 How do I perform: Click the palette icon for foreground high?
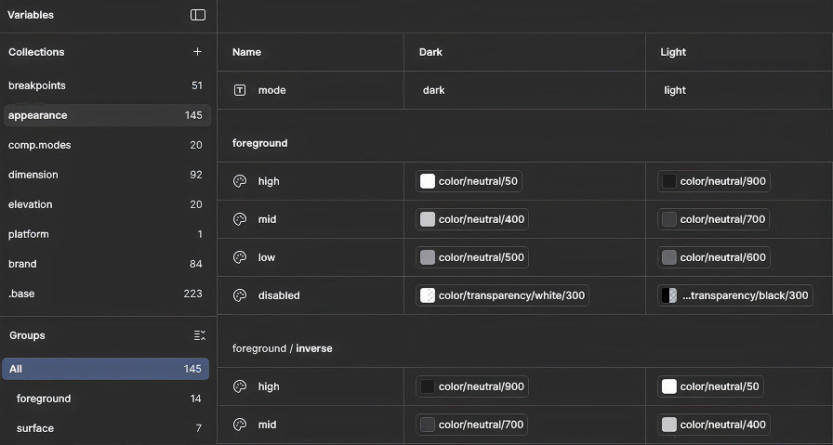coord(240,181)
